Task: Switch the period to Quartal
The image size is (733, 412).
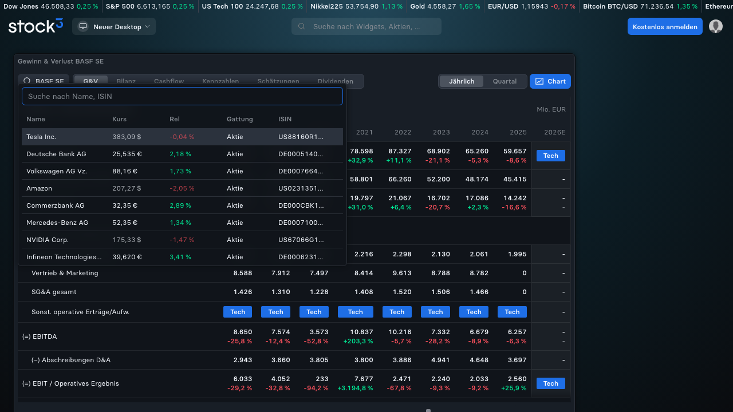Action: [505, 81]
